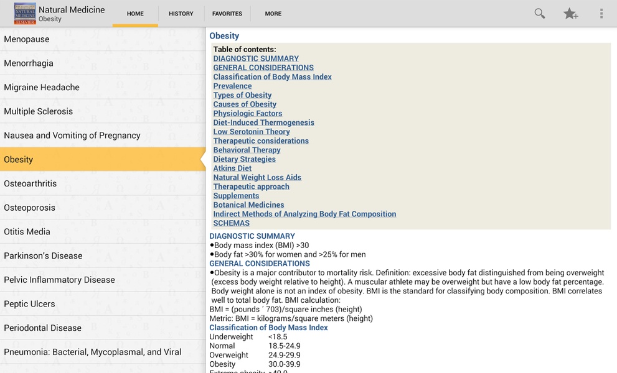Open the Botanical Medicines link

coord(248,205)
